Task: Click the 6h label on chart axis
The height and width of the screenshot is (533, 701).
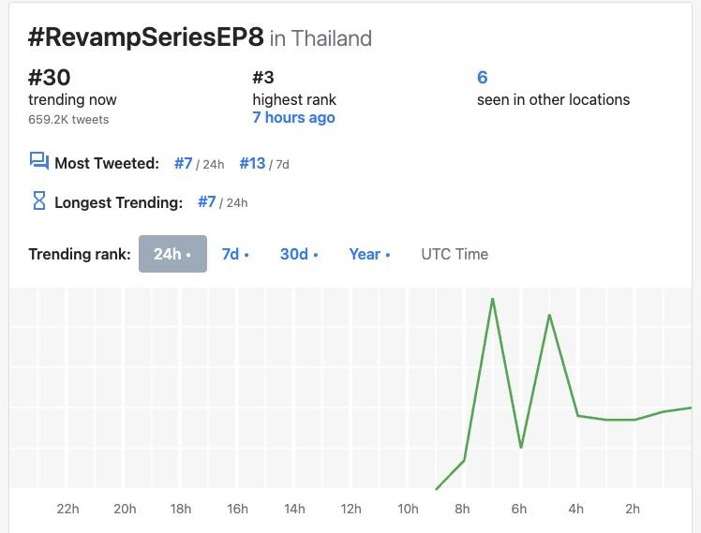Action: point(519,509)
